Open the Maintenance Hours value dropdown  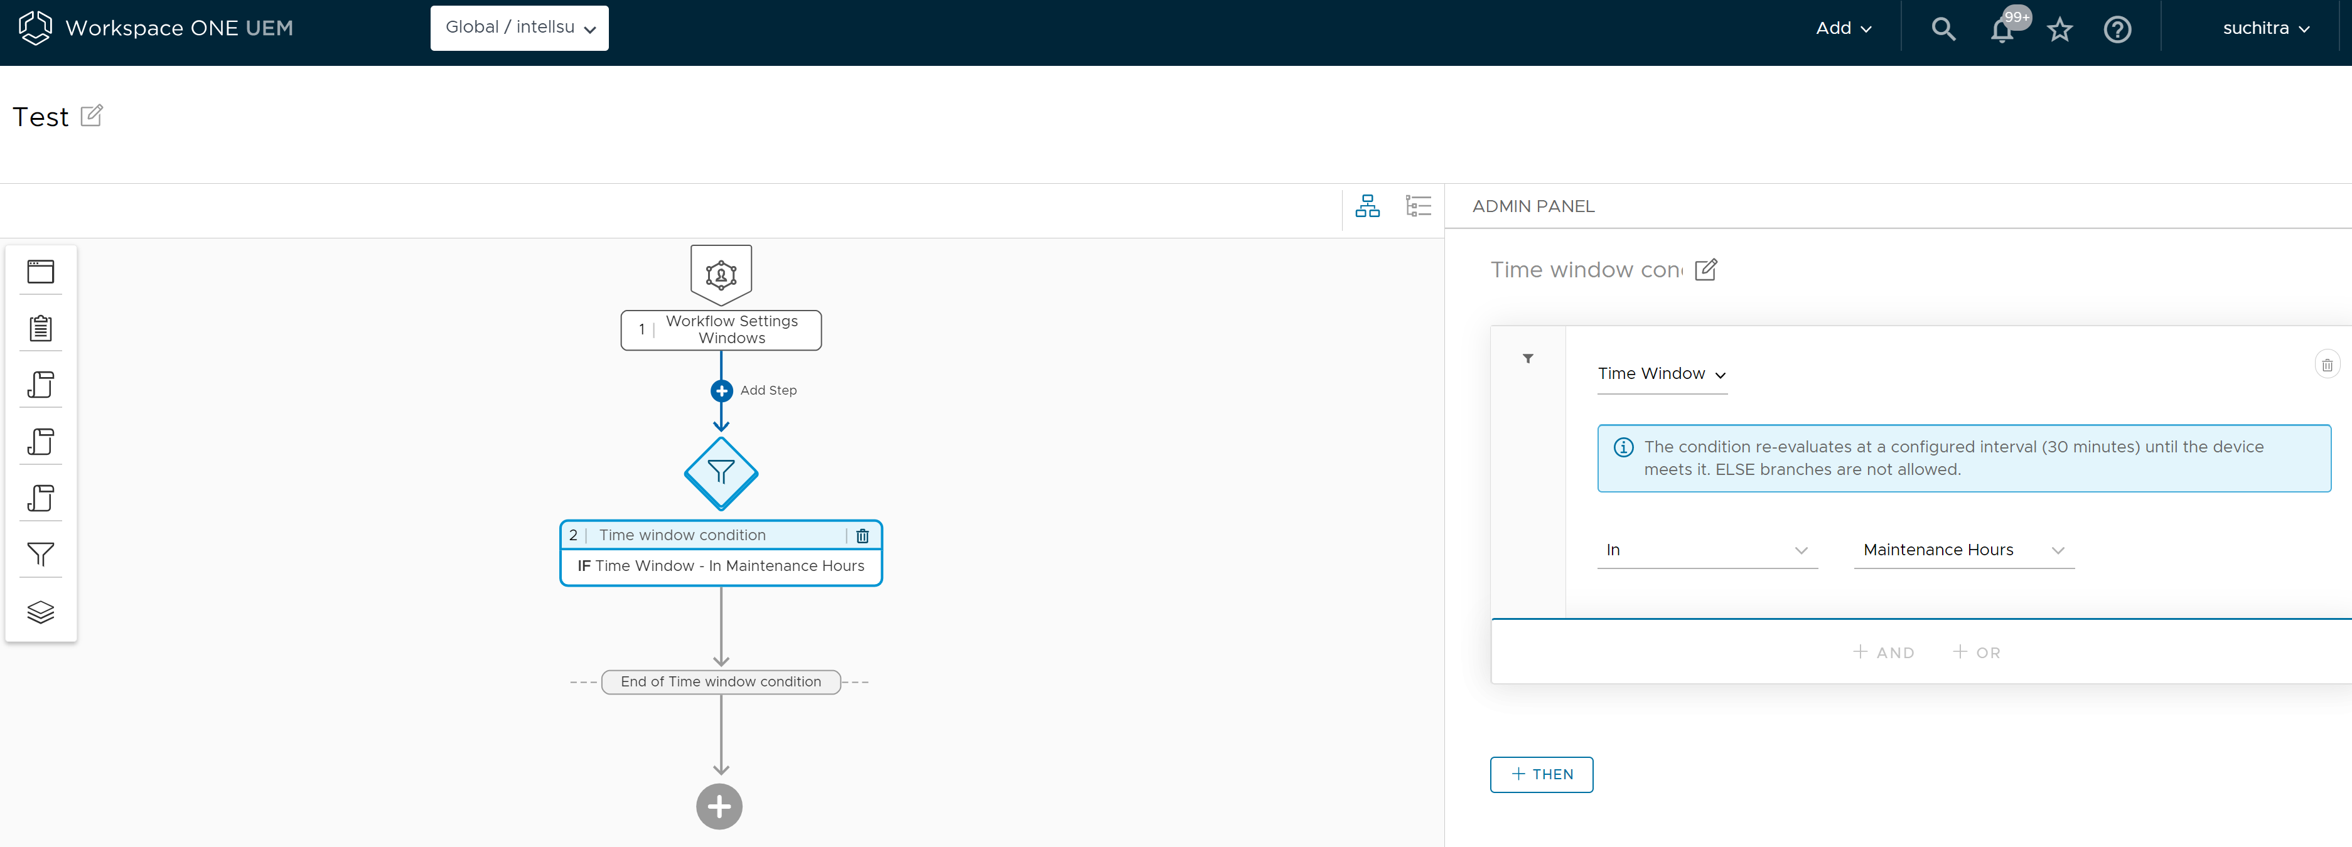(1963, 550)
